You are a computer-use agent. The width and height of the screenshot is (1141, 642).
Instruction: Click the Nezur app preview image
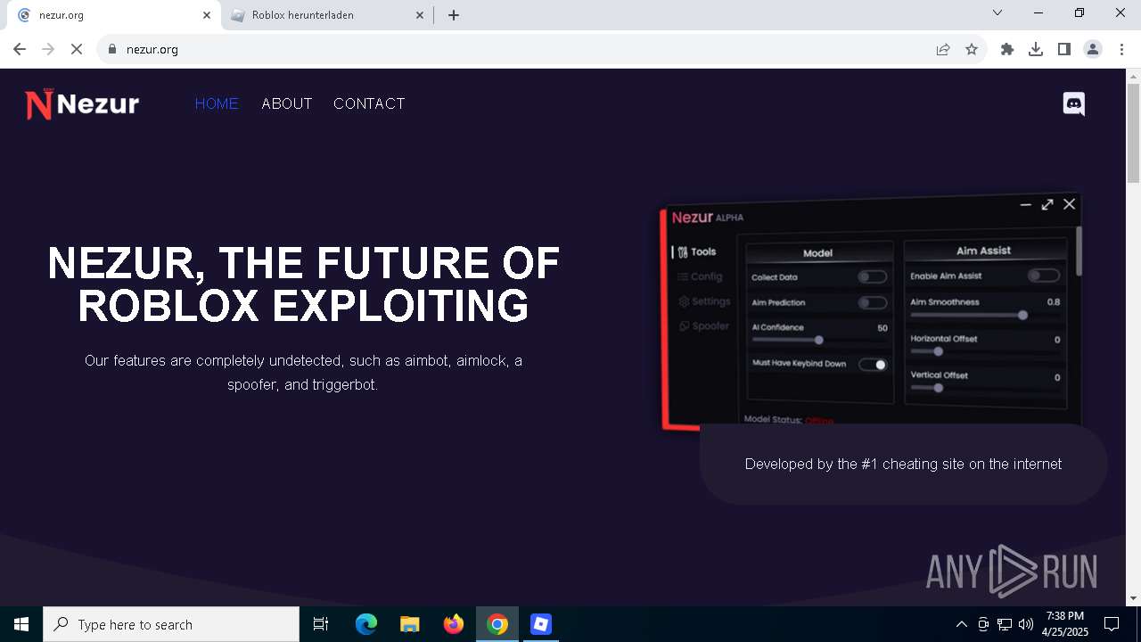tap(872, 312)
